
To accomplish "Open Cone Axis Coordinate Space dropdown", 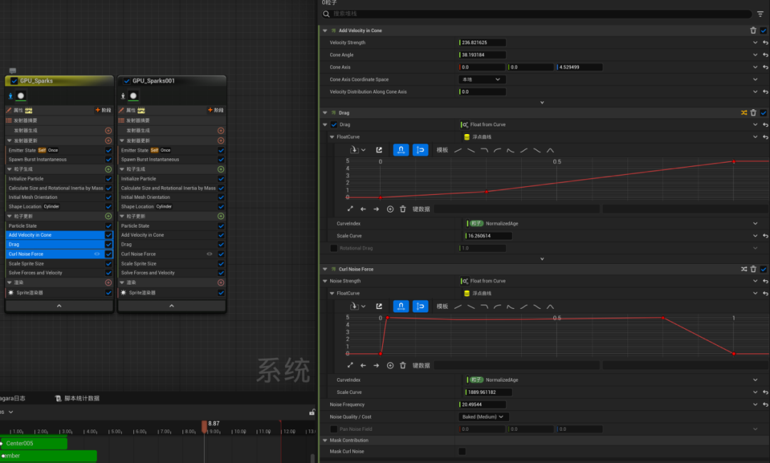I will pos(482,80).
